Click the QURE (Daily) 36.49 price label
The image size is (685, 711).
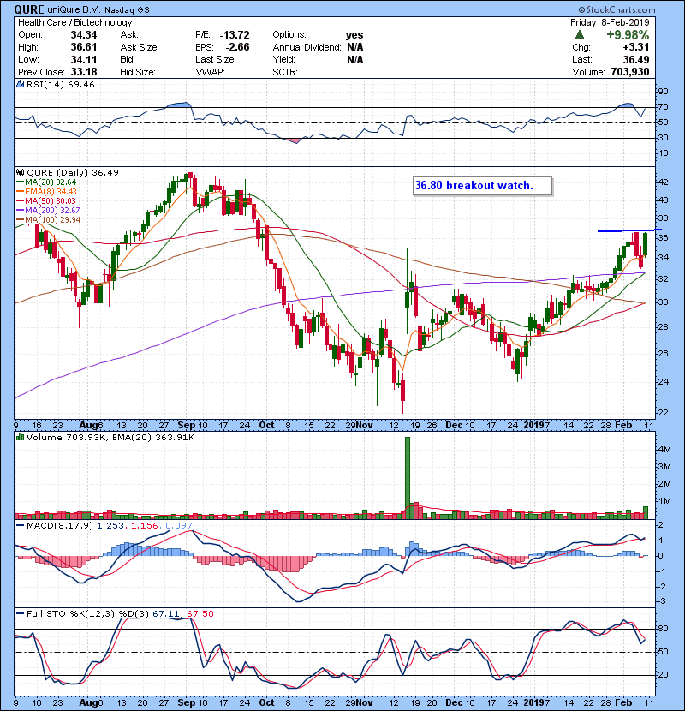73,172
